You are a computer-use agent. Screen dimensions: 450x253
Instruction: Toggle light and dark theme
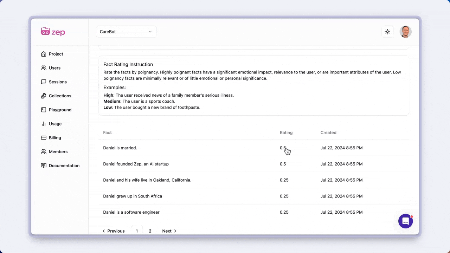tap(387, 32)
